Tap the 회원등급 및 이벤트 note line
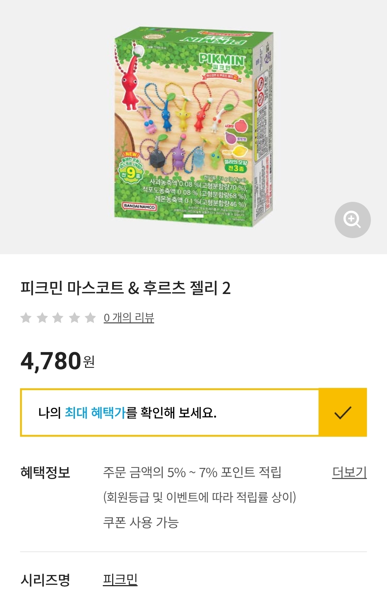Screen dimensions: 387x607 tap(200, 497)
